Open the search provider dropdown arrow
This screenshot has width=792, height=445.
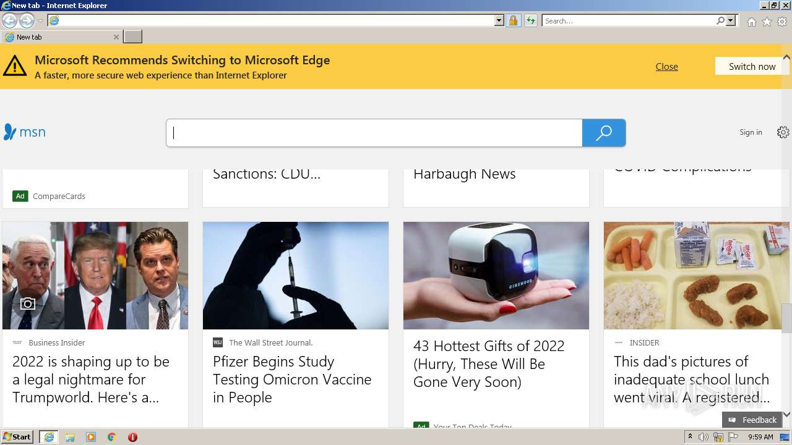731,20
